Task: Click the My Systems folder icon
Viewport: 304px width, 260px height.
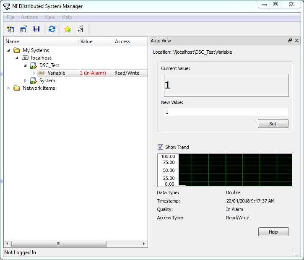Action: [17, 50]
